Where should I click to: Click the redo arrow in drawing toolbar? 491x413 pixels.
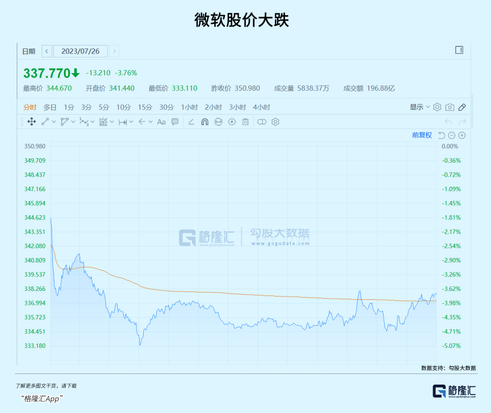[x=463, y=122]
